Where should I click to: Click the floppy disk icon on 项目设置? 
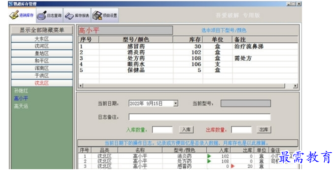pyautogui.click(x=97, y=16)
